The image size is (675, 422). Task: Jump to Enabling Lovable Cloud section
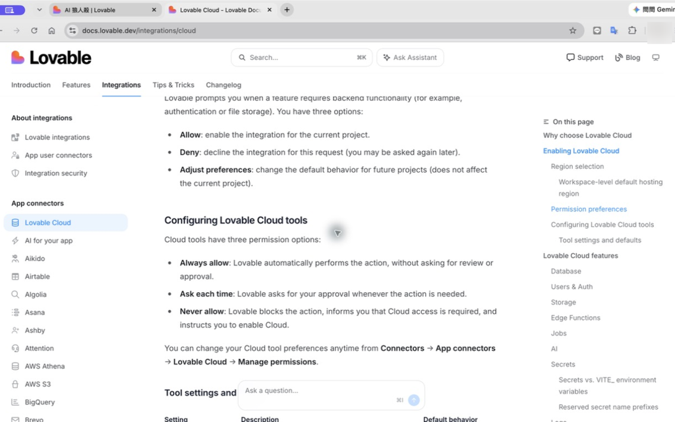pyautogui.click(x=581, y=151)
